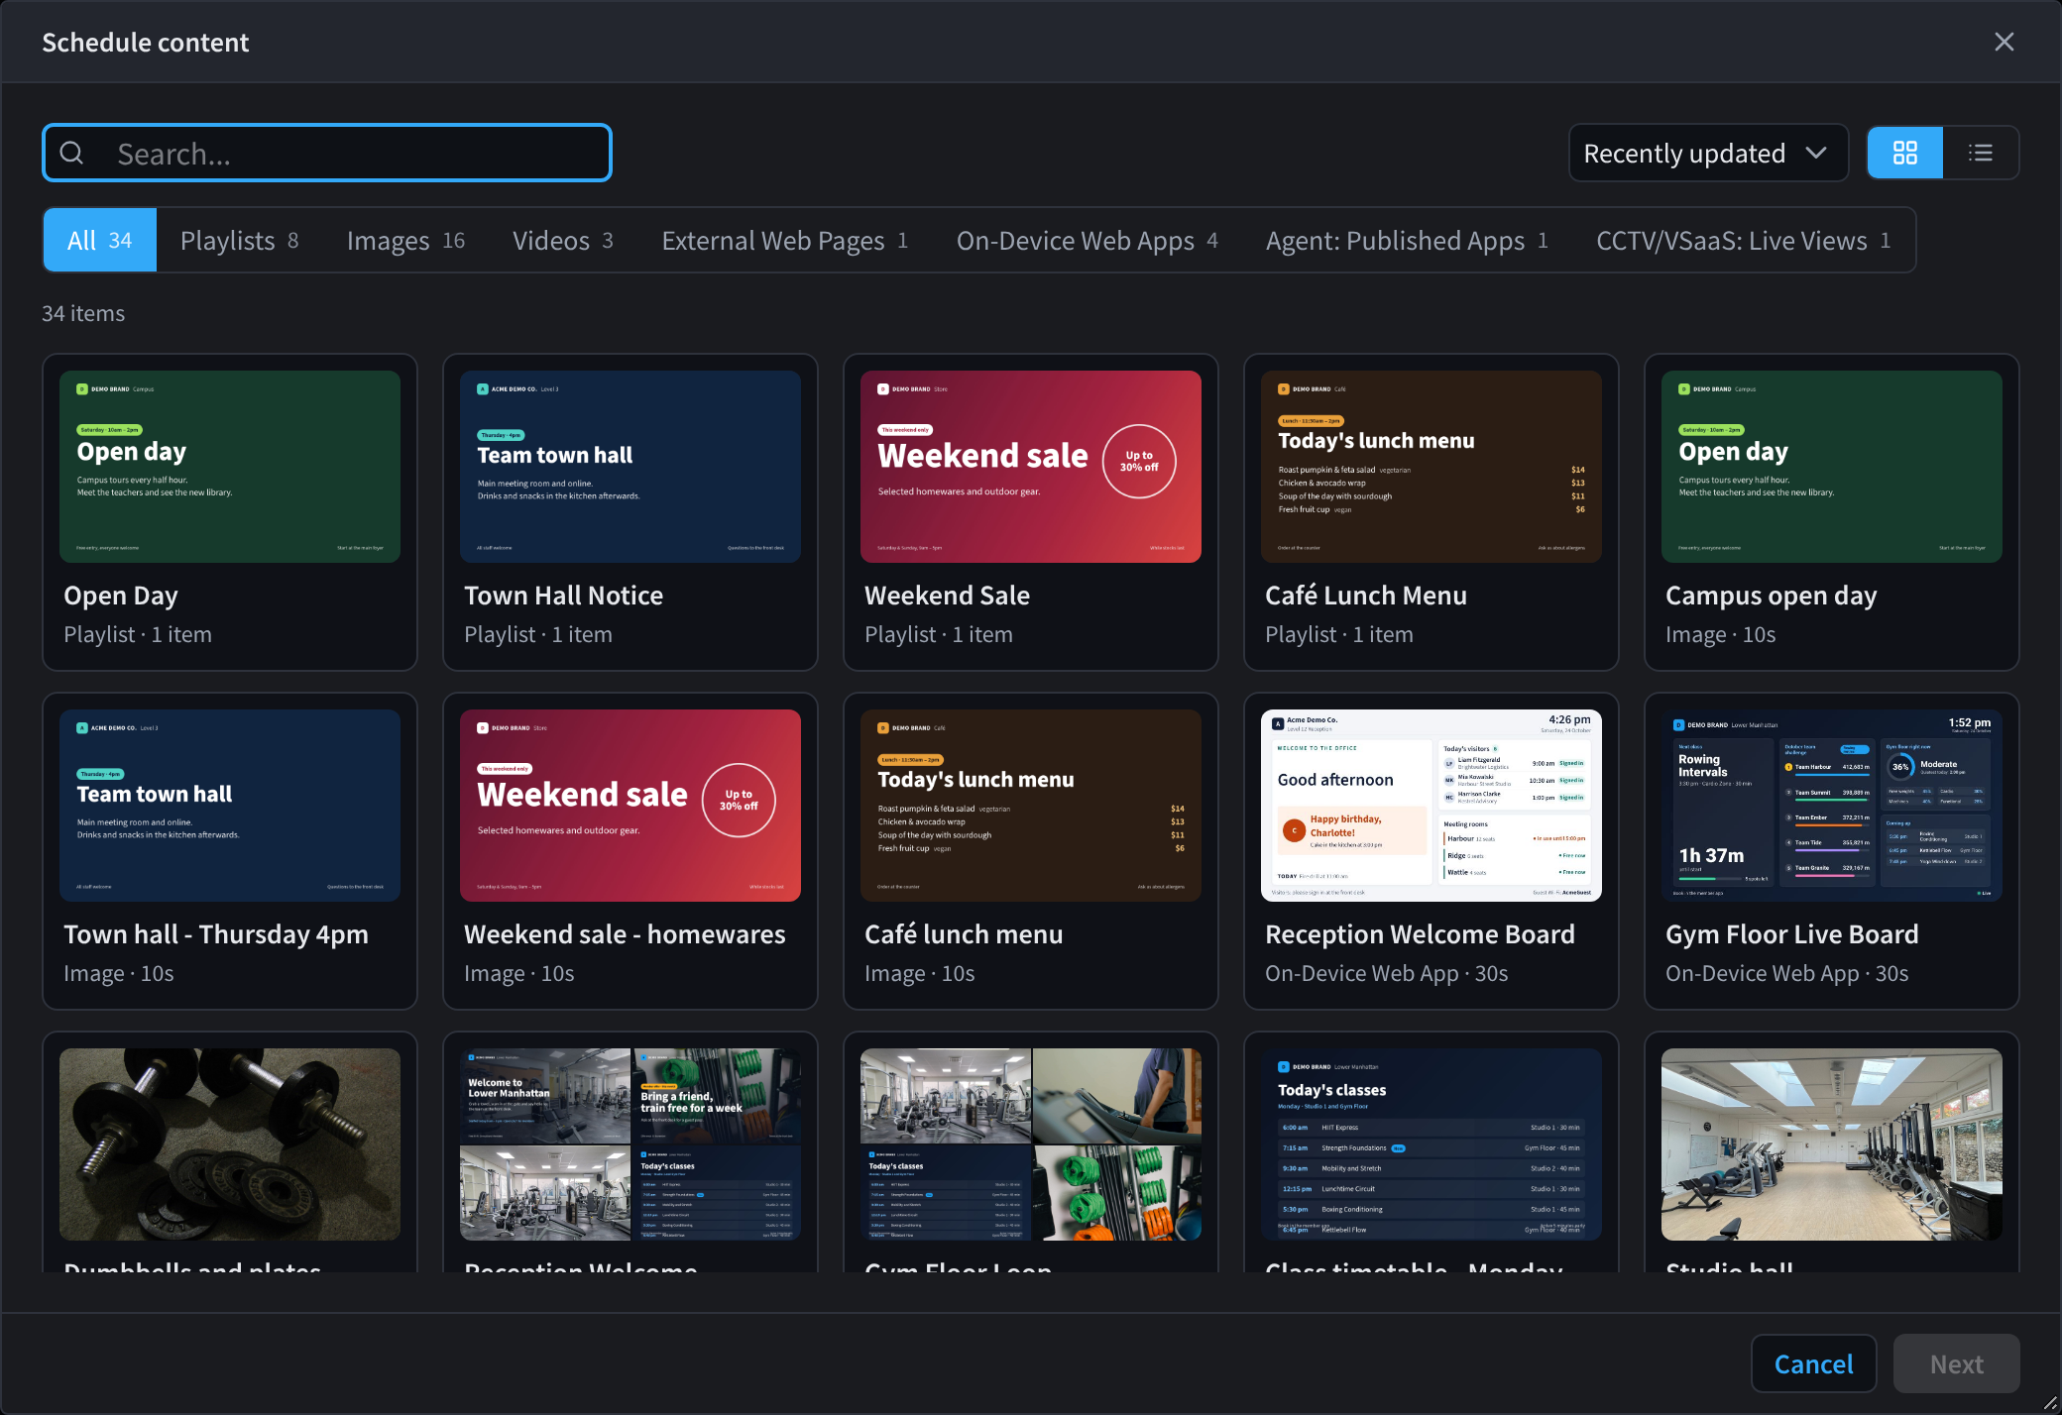The width and height of the screenshot is (2062, 1415).
Task: Click the 34 items count label
Action: [83, 313]
